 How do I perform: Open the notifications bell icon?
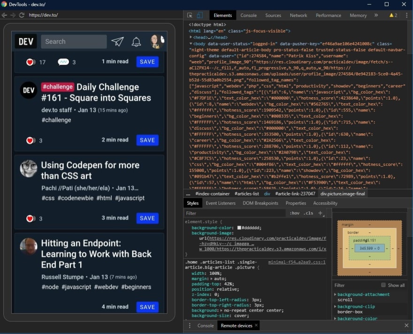coord(136,42)
